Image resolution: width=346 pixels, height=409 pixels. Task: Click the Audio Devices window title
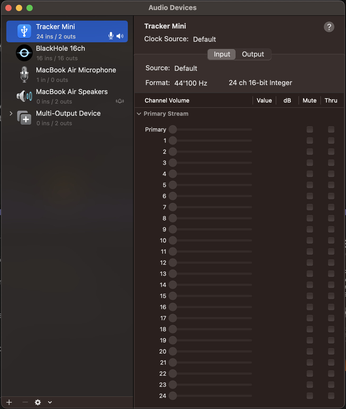tap(172, 8)
